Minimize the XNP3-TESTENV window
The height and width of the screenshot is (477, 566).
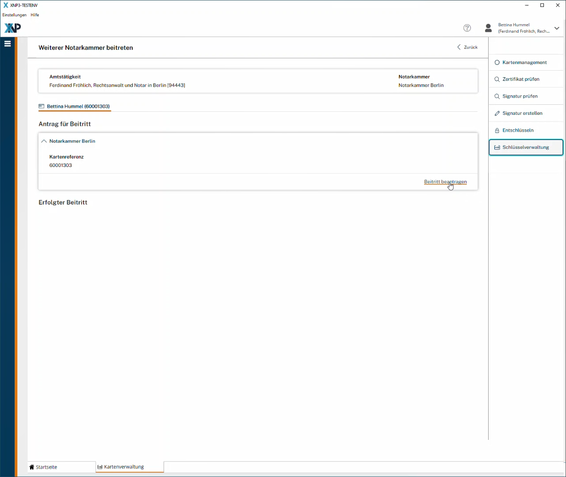pos(527,5)
